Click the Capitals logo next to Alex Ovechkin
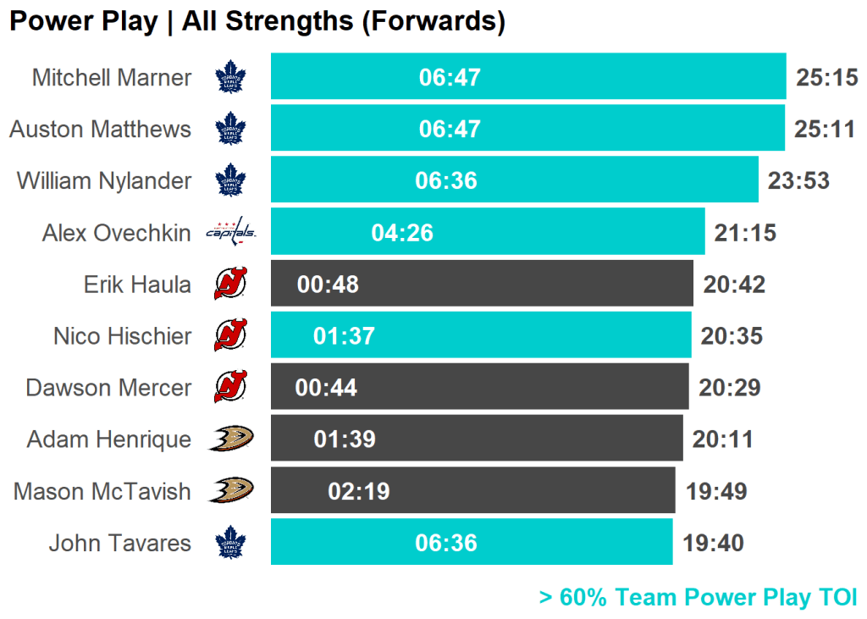The image size is (867, 619). point(230,231)
